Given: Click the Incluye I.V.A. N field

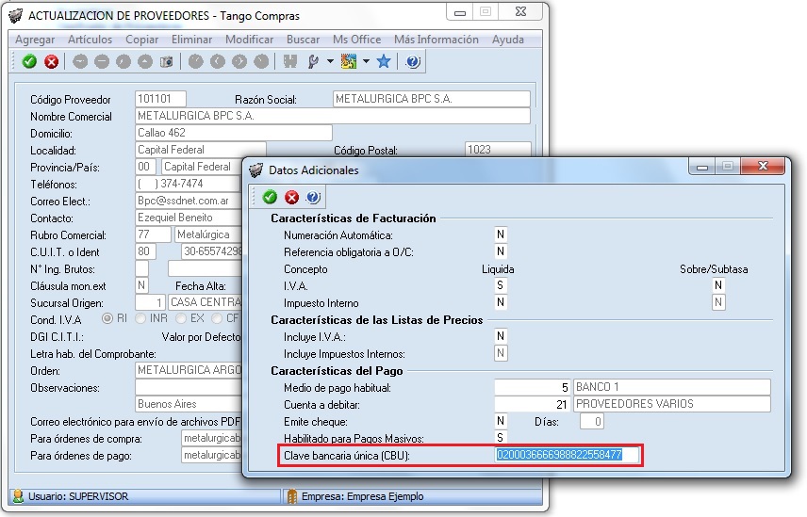Looking at the screenshot, I should click(501, 336).
